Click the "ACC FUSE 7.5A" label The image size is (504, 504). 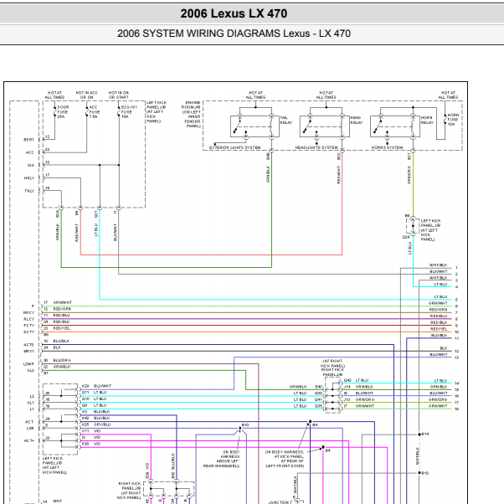(95, 112)
